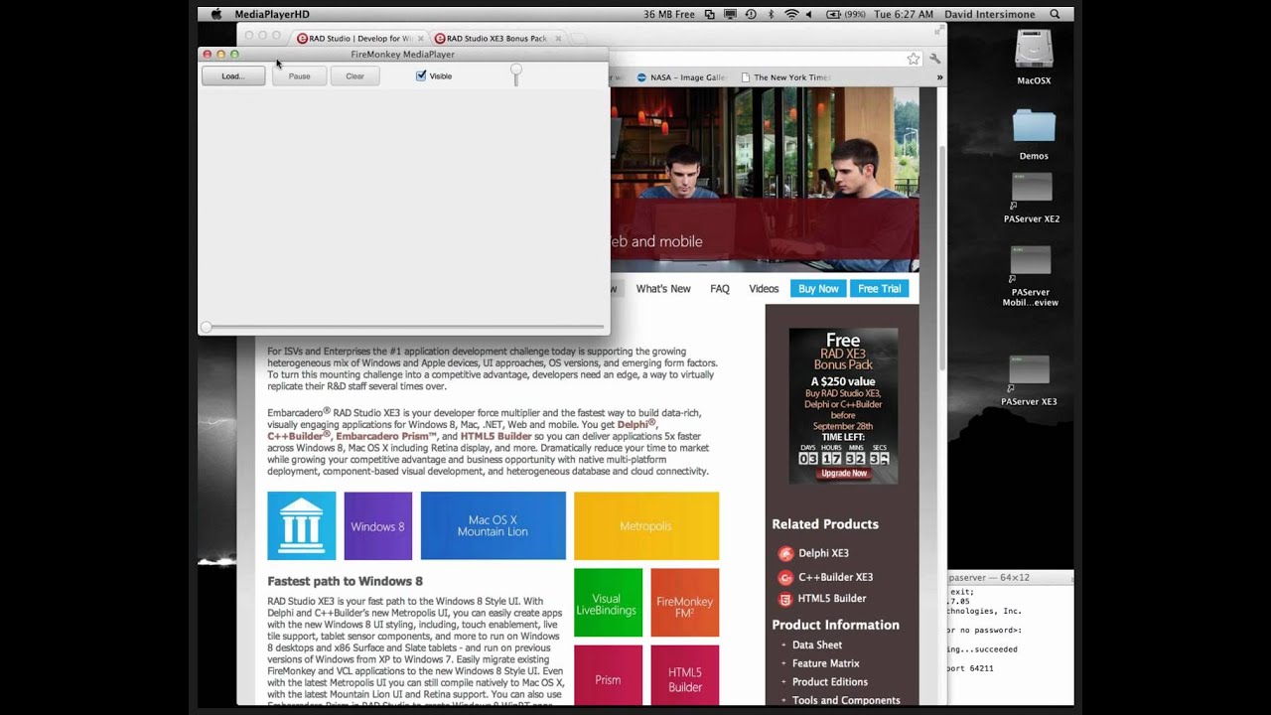Image resolution: width=1271 pixels, height=715 pixels.
Task: Click the Free Trial button
Action: click(x=880, y=289)
